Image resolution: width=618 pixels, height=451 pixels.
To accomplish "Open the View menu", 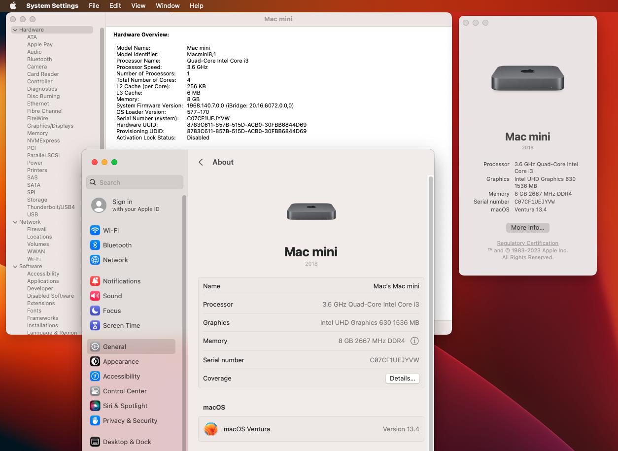I will (138, 5).
